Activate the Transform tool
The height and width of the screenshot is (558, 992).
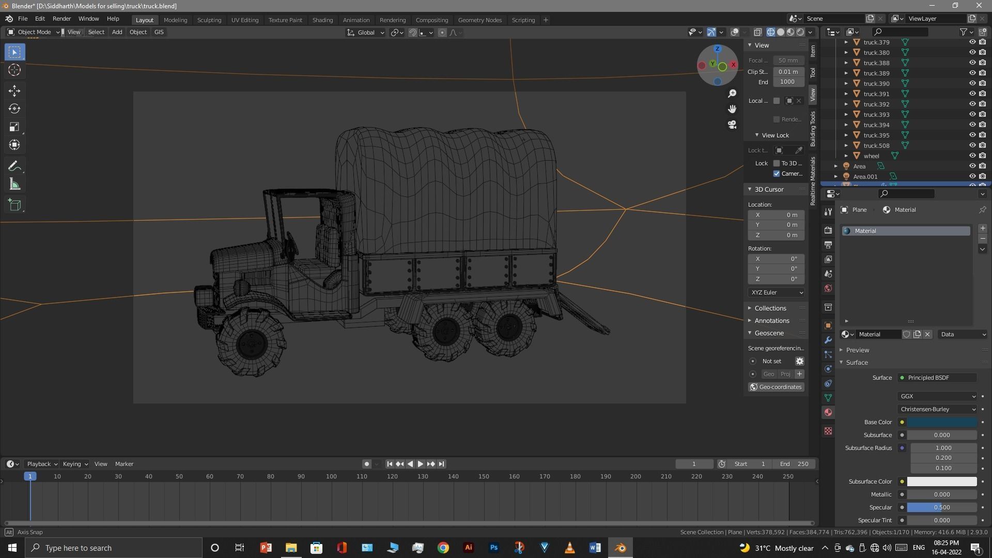(x=14, y=145)
